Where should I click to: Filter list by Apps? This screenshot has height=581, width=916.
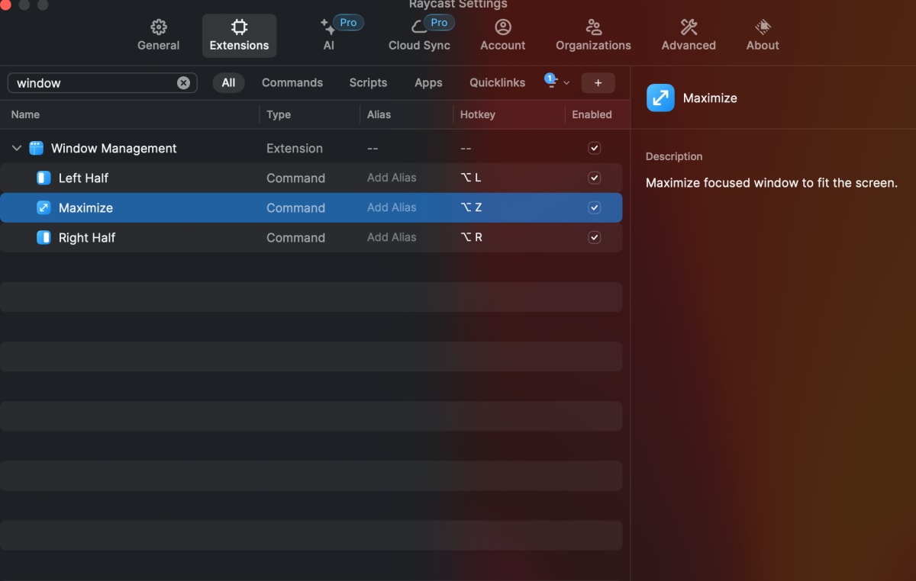click(x=428, y=82)
